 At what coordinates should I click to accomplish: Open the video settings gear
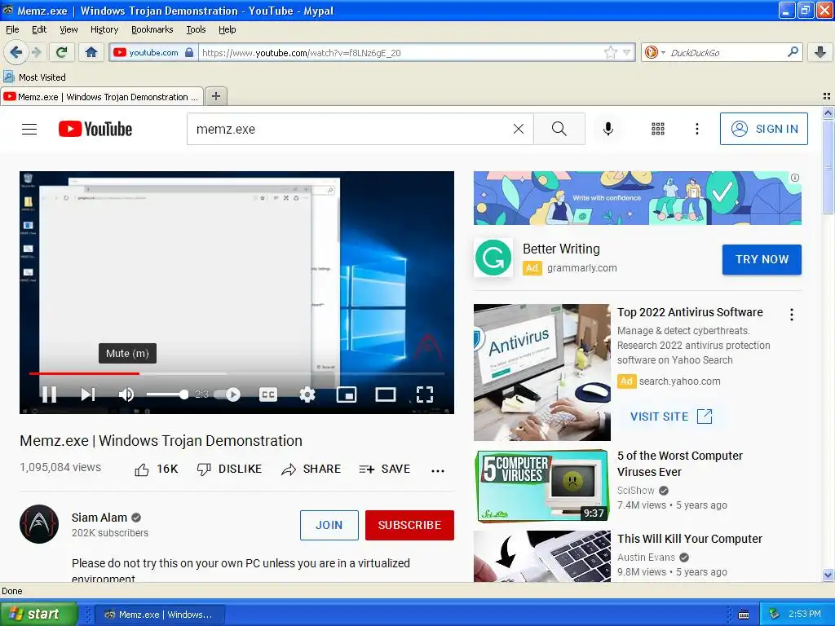pos(307,395)
